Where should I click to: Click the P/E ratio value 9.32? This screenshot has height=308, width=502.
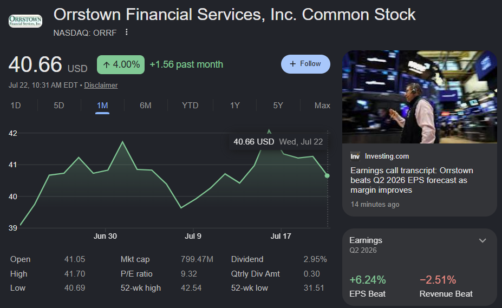point(189,274)
